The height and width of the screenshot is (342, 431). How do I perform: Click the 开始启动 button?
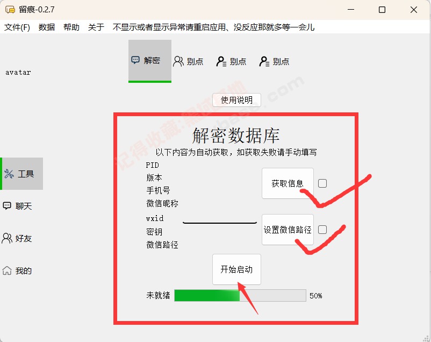click(236, 269)
